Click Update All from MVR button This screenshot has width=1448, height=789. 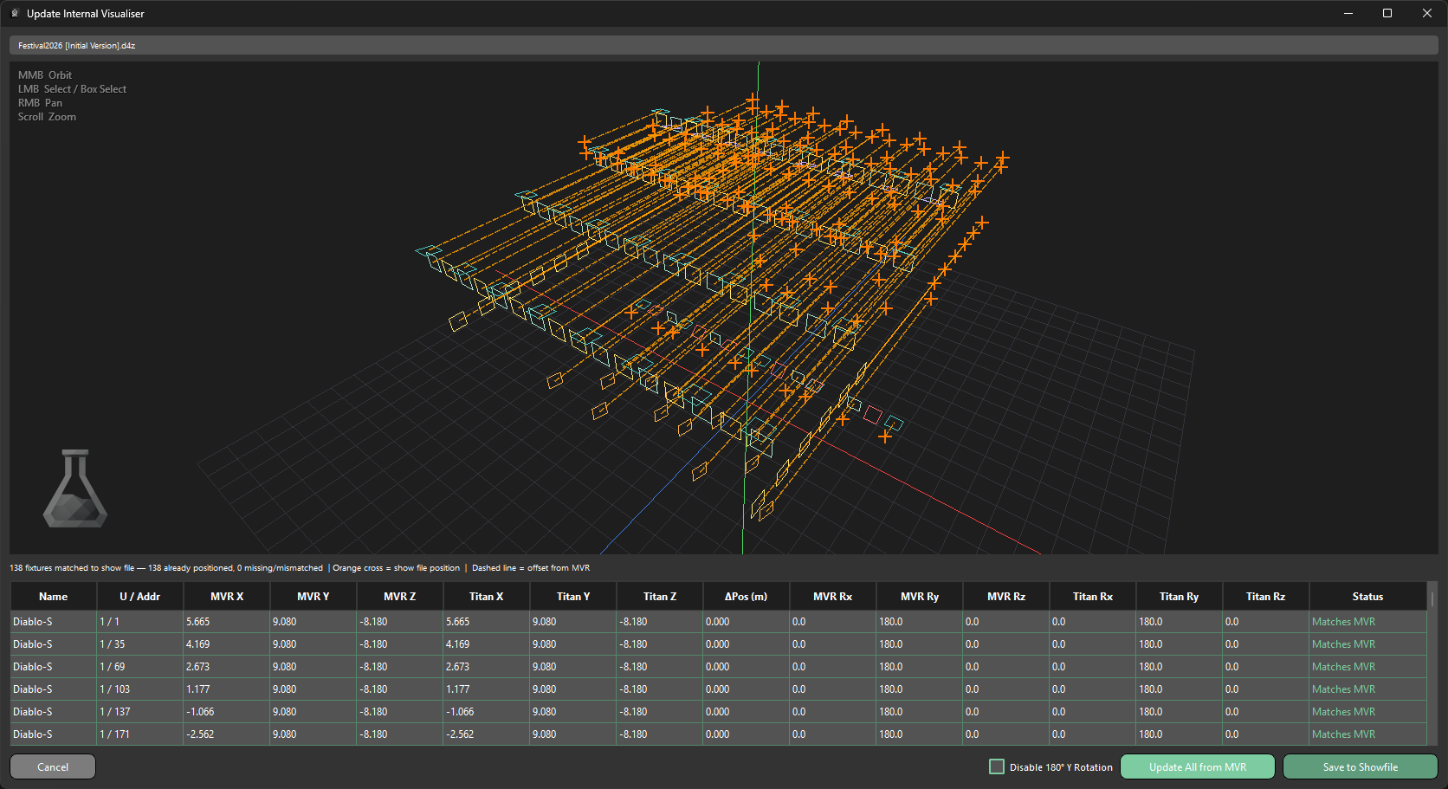[1198, 766]
